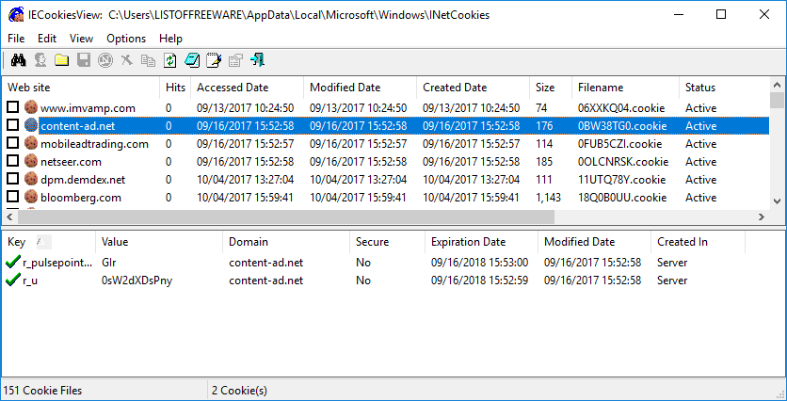
Task: Open the Edit menu
Action: [47, 39]
